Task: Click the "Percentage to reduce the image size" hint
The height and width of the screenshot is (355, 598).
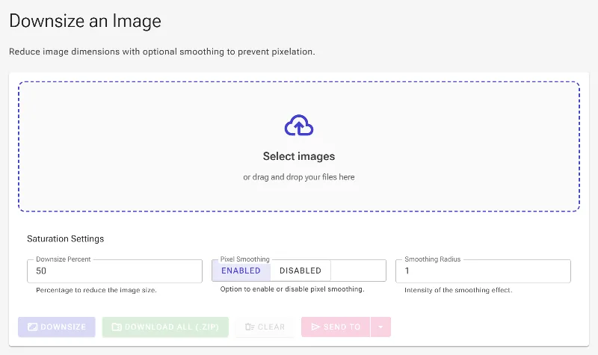Action: 96,290
